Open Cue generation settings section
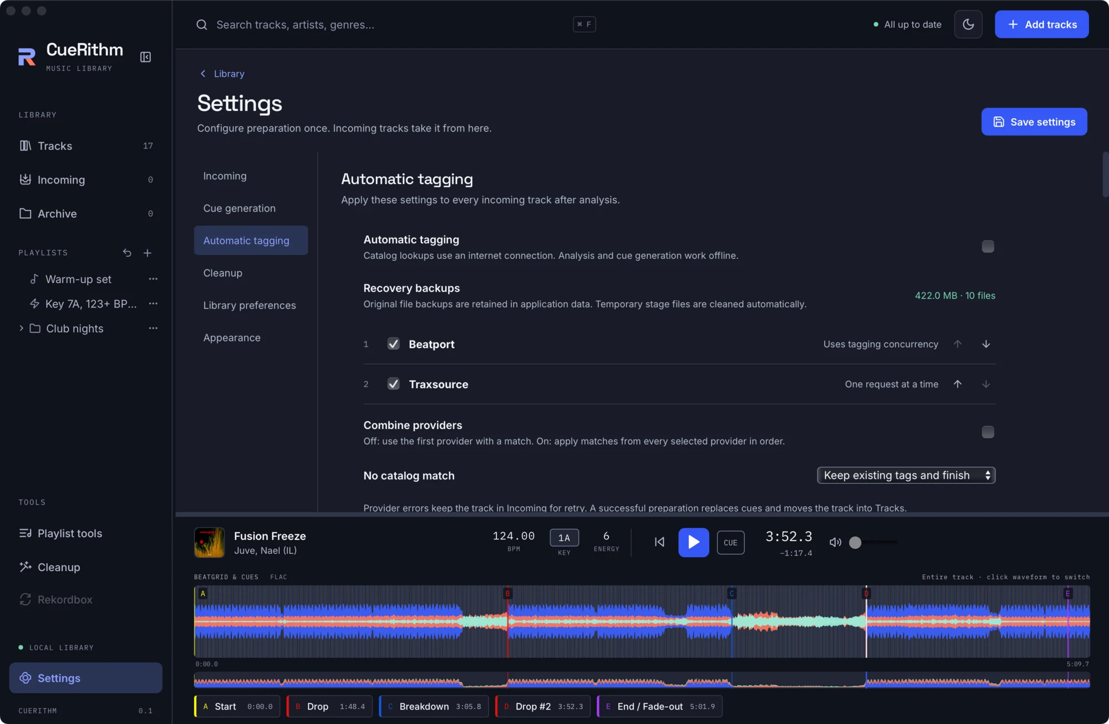1109x724 pixels. pyautogui.click(x=251, y=208)
